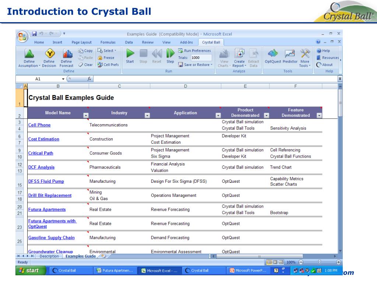Click the Office button orb
The image size is (377, 283).
pos(22,36)
